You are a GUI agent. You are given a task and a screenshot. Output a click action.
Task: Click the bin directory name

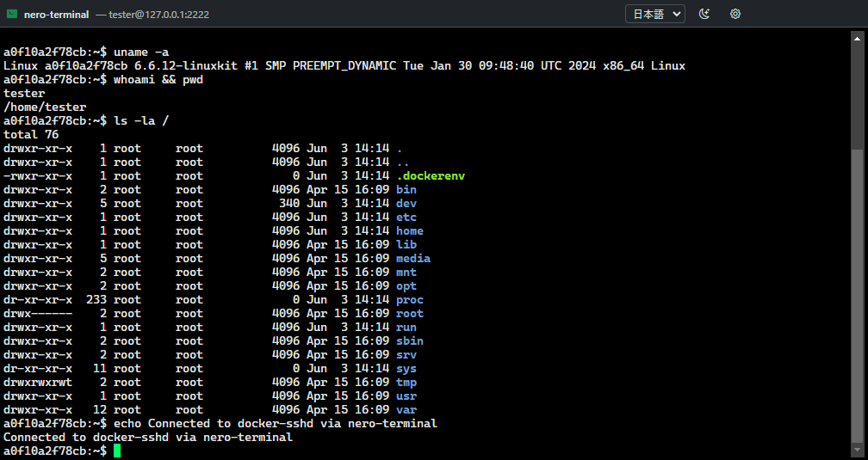coord(406,190)
